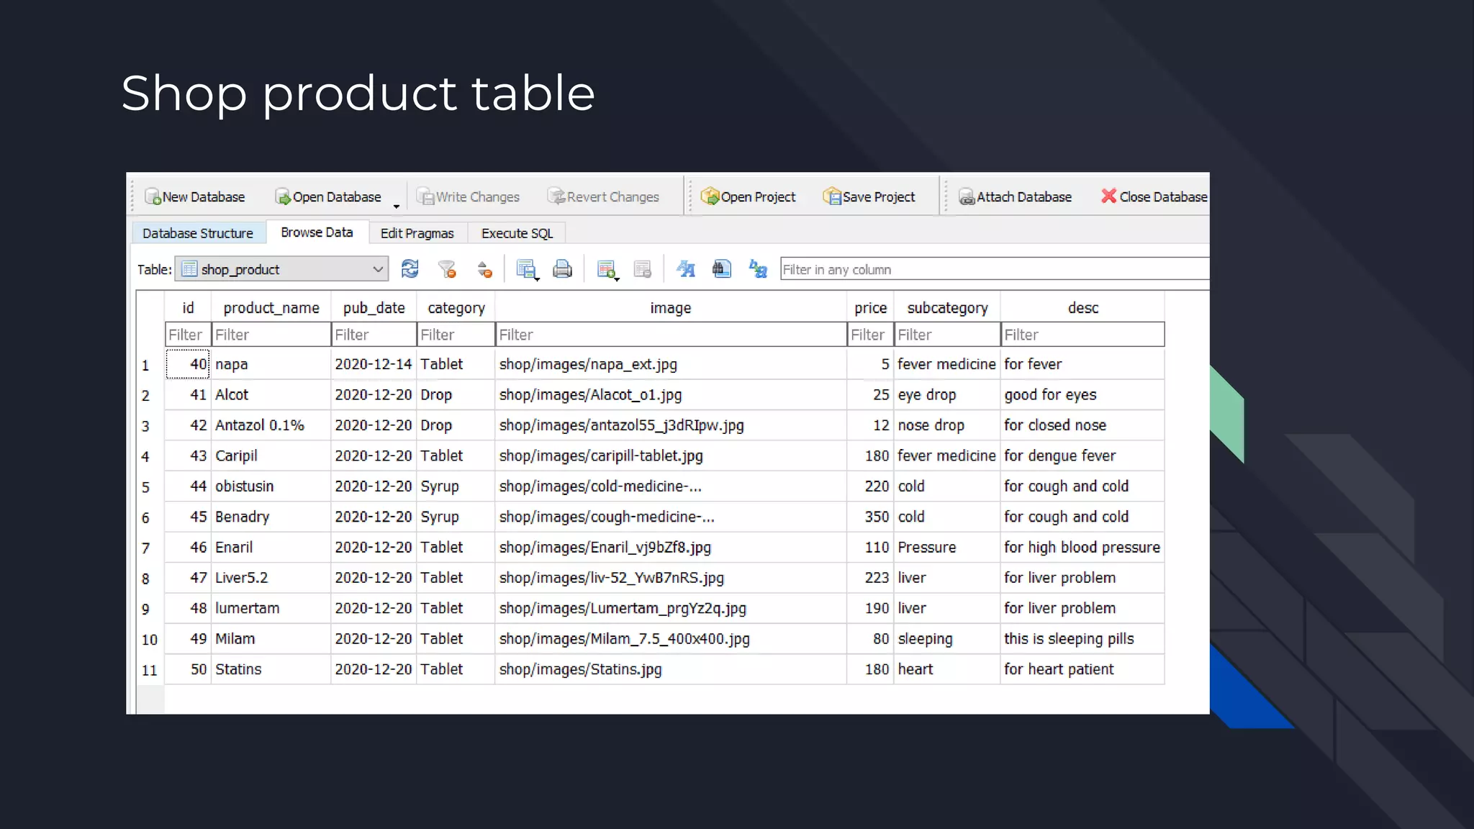Click the clear all filters funnel icon
Screen dimensions: 1474x829
click(447, 269)
